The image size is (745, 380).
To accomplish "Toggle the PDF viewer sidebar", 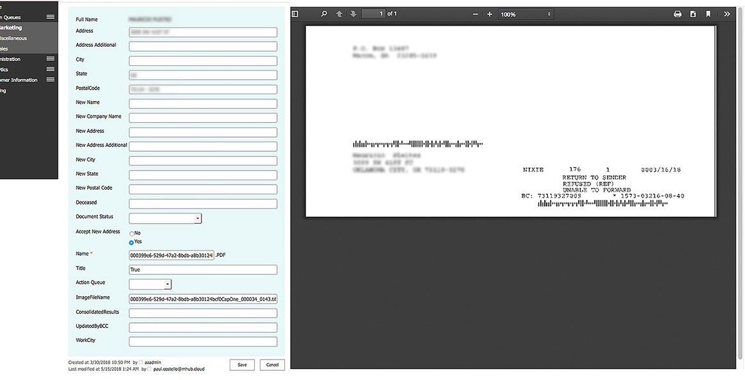I will [295, 14].
